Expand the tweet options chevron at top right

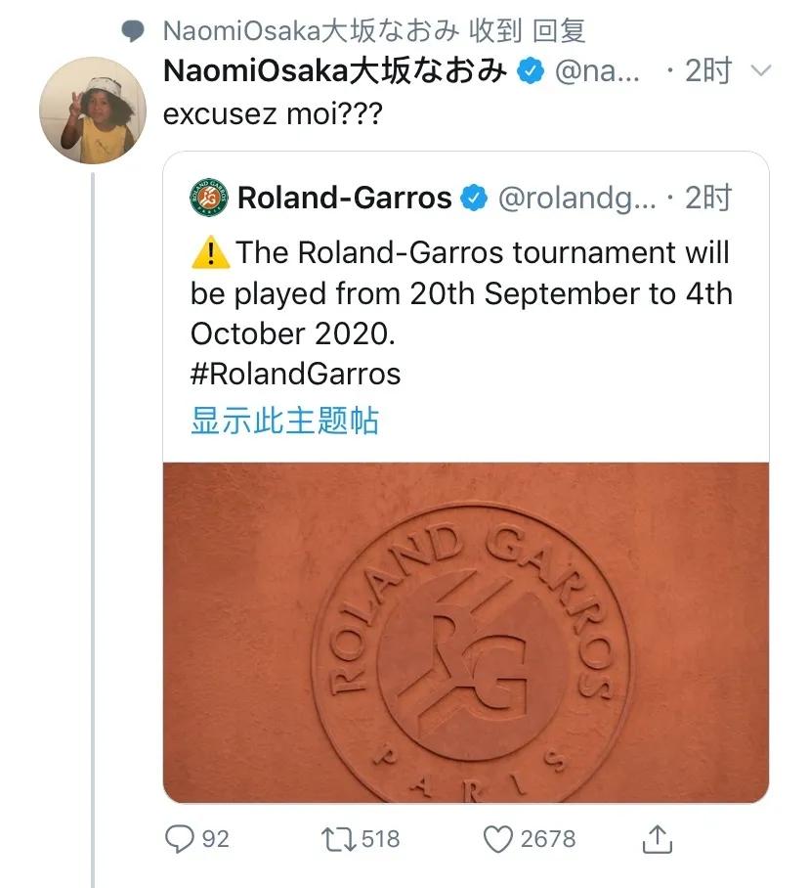pos(762,71)
